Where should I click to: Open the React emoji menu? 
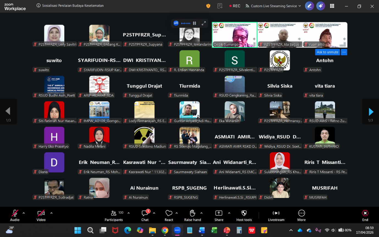169,216
